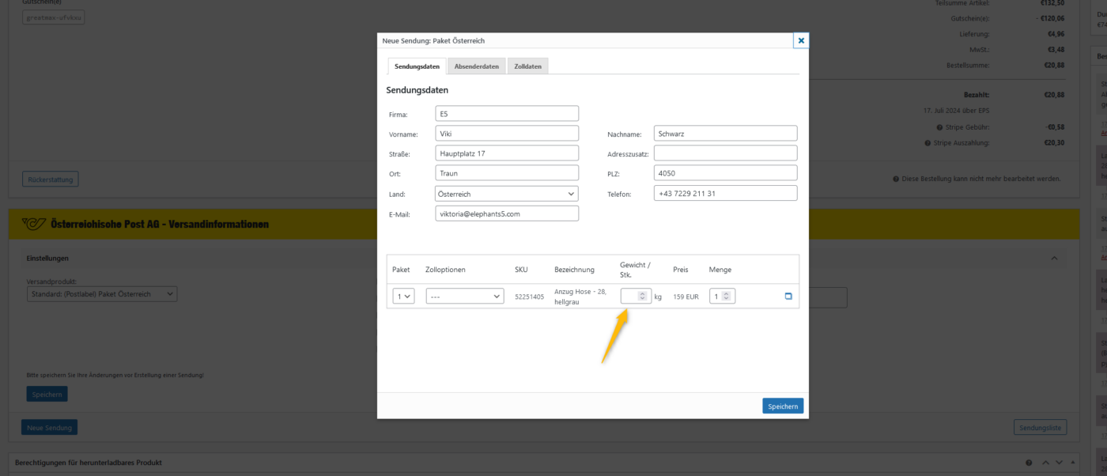The height and width of the screenshot is (476, 1107).
Task: Switch to the Absenderdaten tab
Action: [x=477, y=66]
